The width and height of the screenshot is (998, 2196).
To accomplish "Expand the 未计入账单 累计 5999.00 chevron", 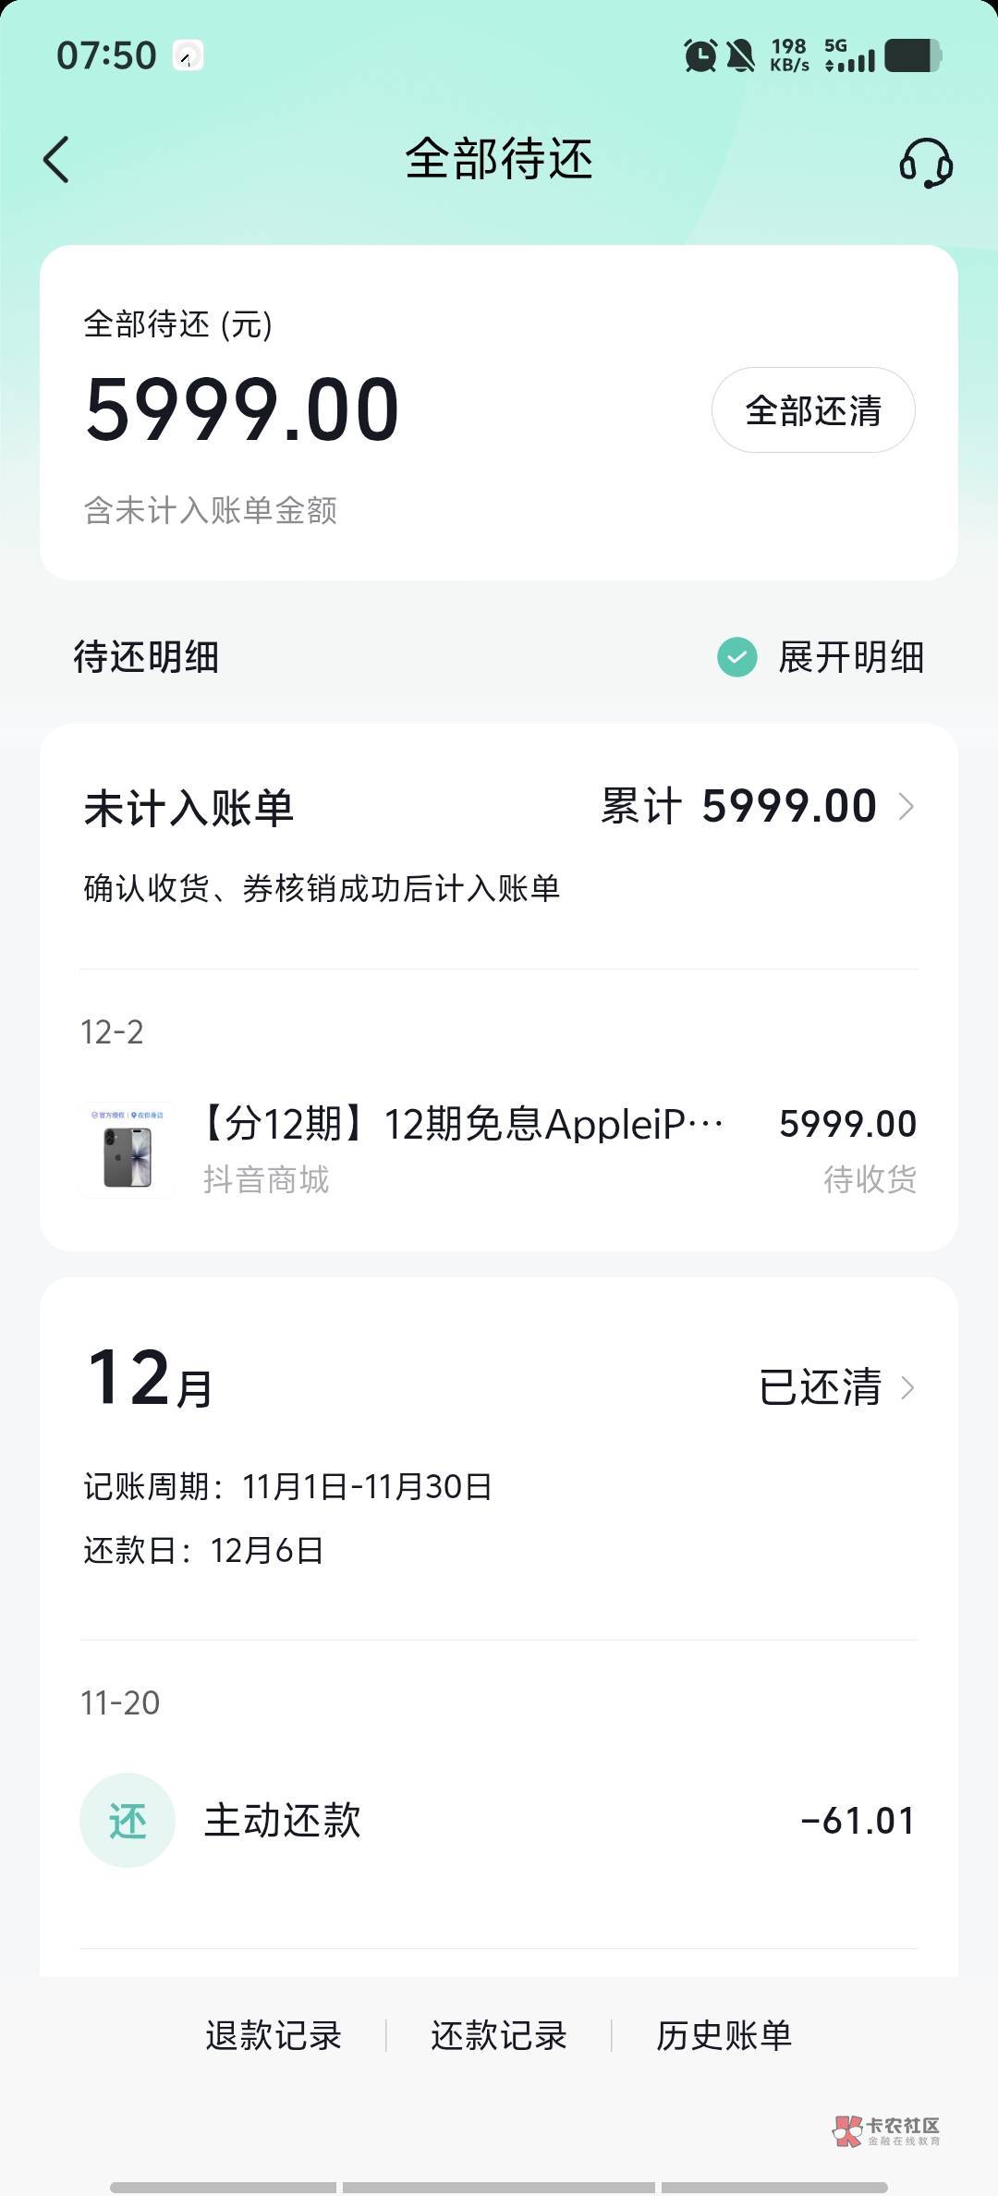I will (907, 807).
